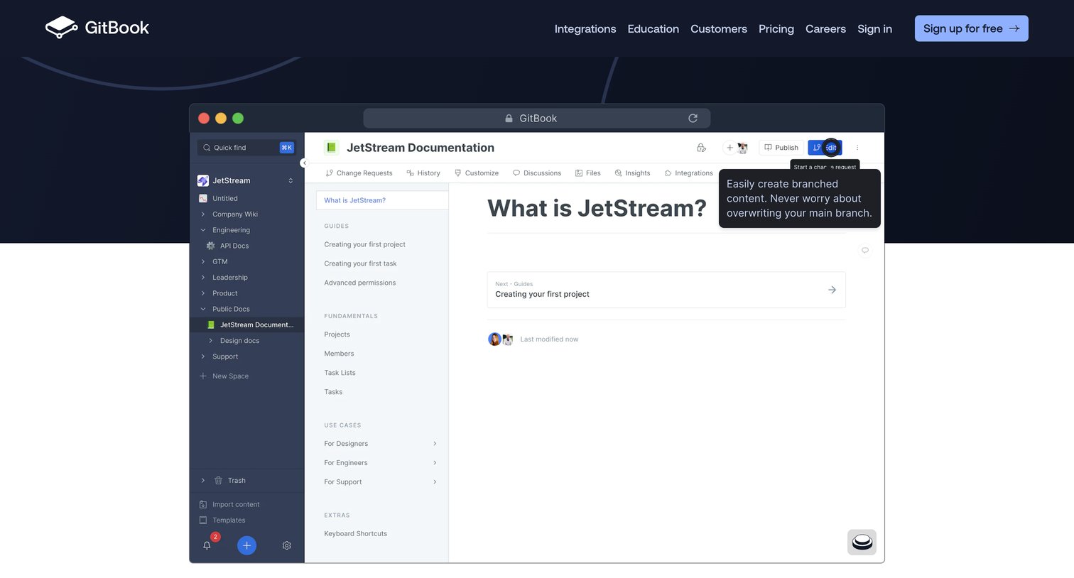Click the New Space plus icon
This screenshot has width=1074, height=578.
[x=203, y=376]
